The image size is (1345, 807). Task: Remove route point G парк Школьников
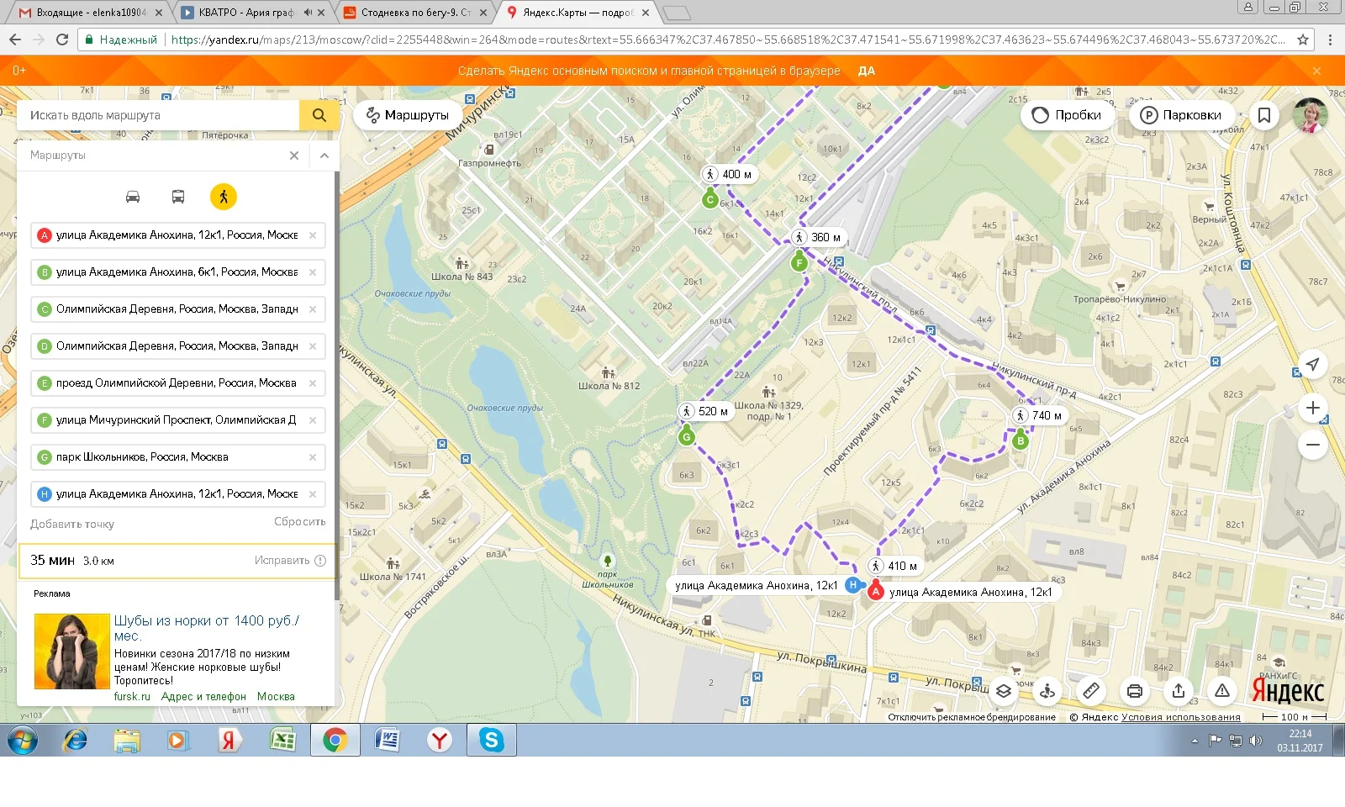click(313, 457)
